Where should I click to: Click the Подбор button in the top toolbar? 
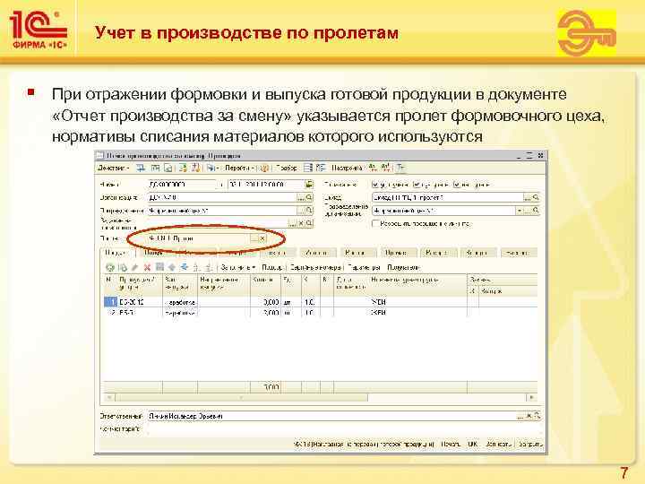(287, 168)
